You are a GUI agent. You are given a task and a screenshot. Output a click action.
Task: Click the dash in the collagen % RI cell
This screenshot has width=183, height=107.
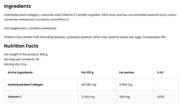click(158, 85)
